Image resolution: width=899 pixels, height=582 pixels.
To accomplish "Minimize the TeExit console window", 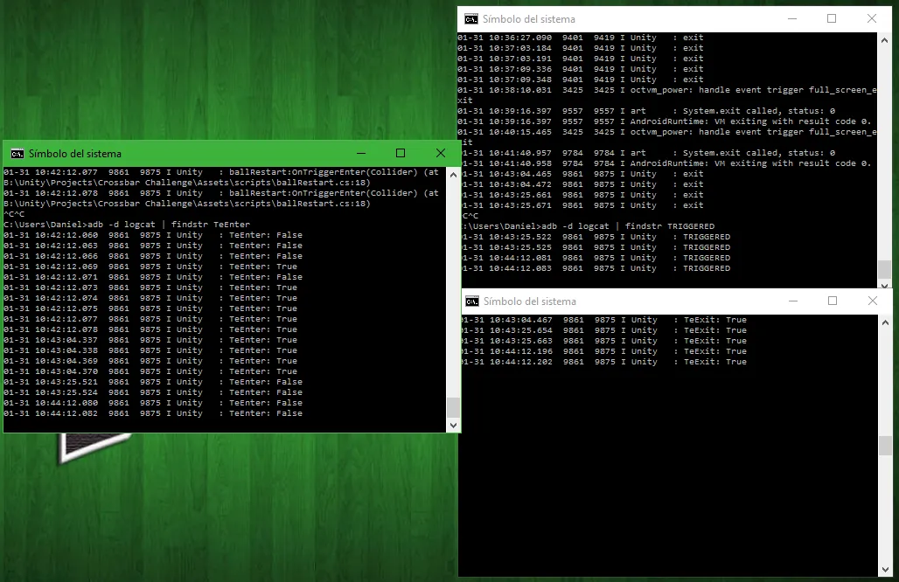I will (x=793, y=301).
